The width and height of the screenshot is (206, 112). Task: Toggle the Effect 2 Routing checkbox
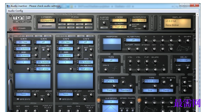(171, 80)
